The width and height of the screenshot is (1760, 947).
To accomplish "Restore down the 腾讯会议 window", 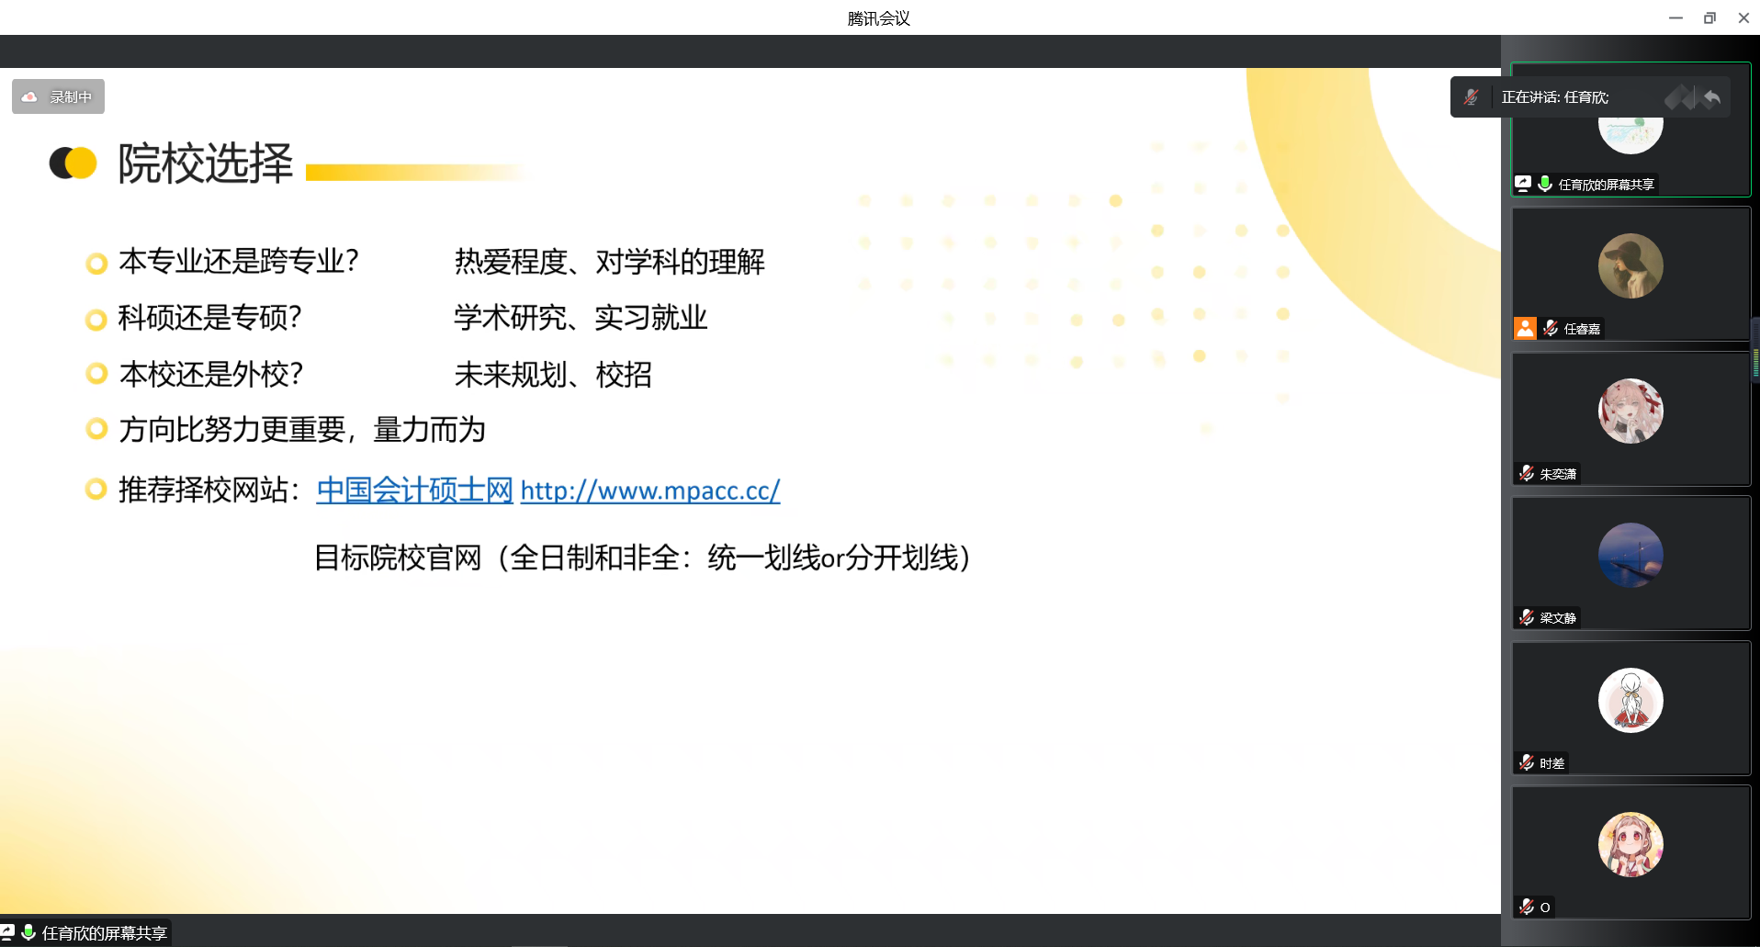I will (x=1709, y=17).
